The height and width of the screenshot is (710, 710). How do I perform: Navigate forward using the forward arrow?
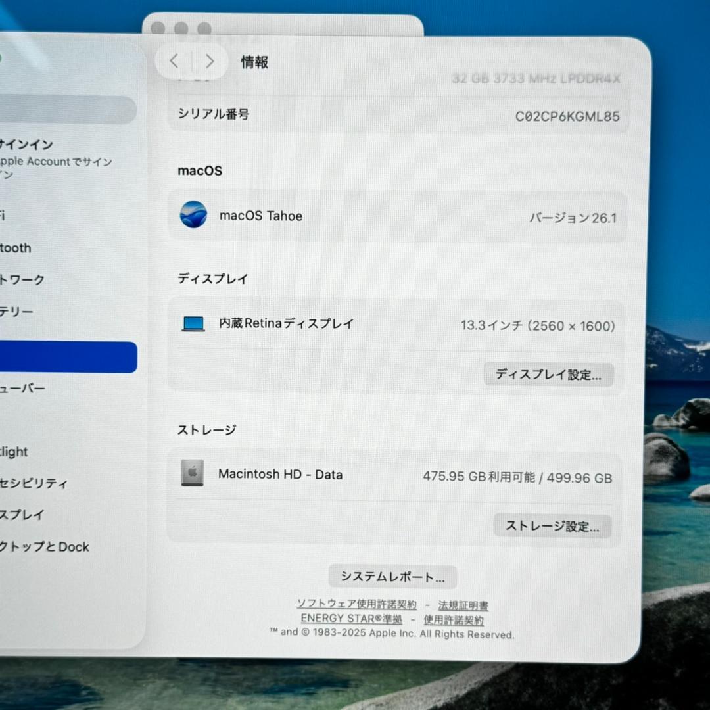coord(210,61)
